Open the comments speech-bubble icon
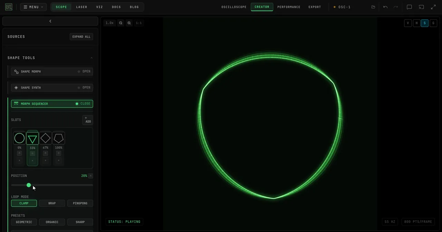The width and height of the screenshot is (442, 232). (409, 7)
